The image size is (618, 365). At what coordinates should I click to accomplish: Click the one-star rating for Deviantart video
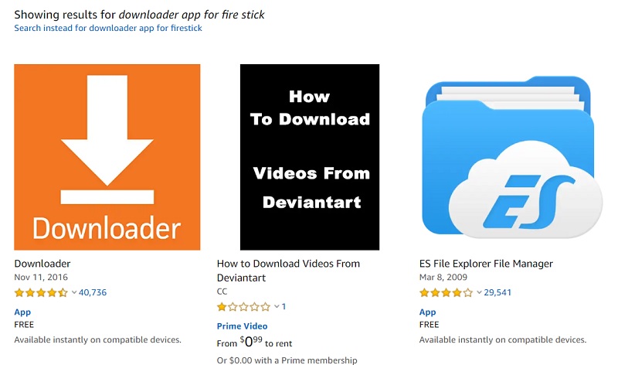coord(243,306)
